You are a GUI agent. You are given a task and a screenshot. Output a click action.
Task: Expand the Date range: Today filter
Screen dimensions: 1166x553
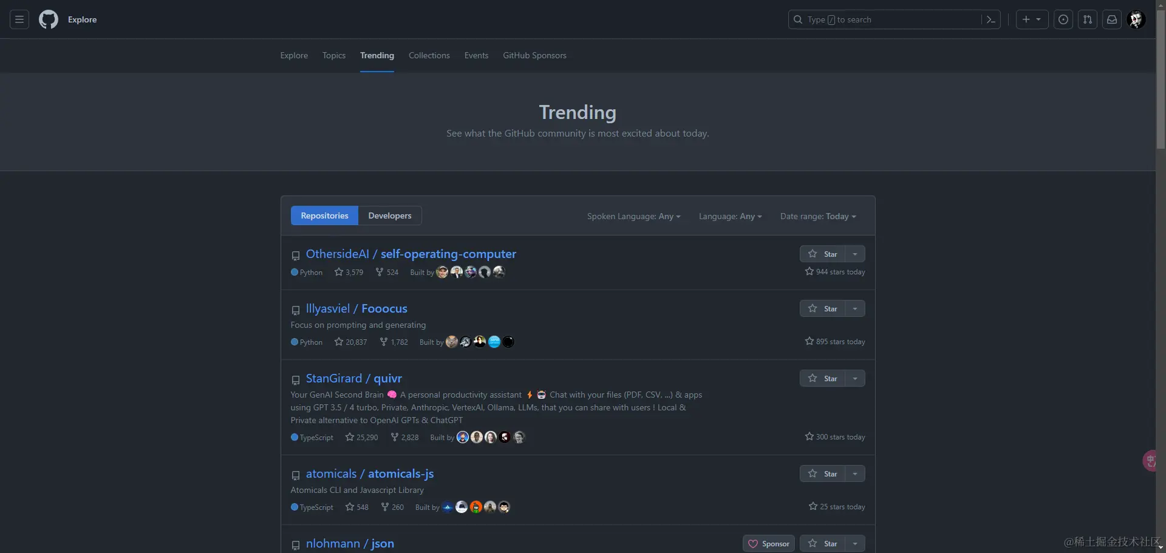[x=818, y=216]
